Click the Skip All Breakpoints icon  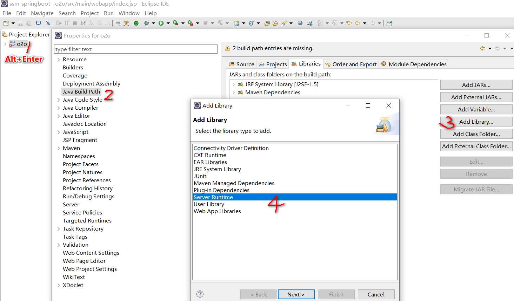click(x=48, y=23)
